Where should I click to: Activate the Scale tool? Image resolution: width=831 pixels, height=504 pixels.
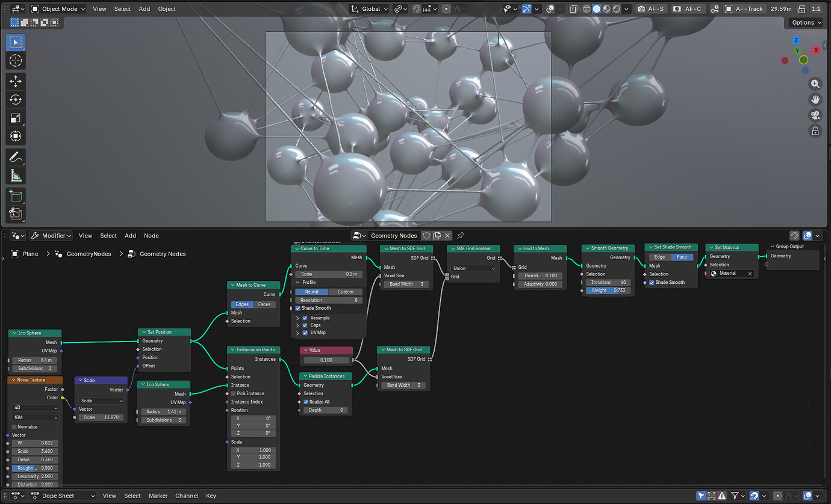point(16,118)
